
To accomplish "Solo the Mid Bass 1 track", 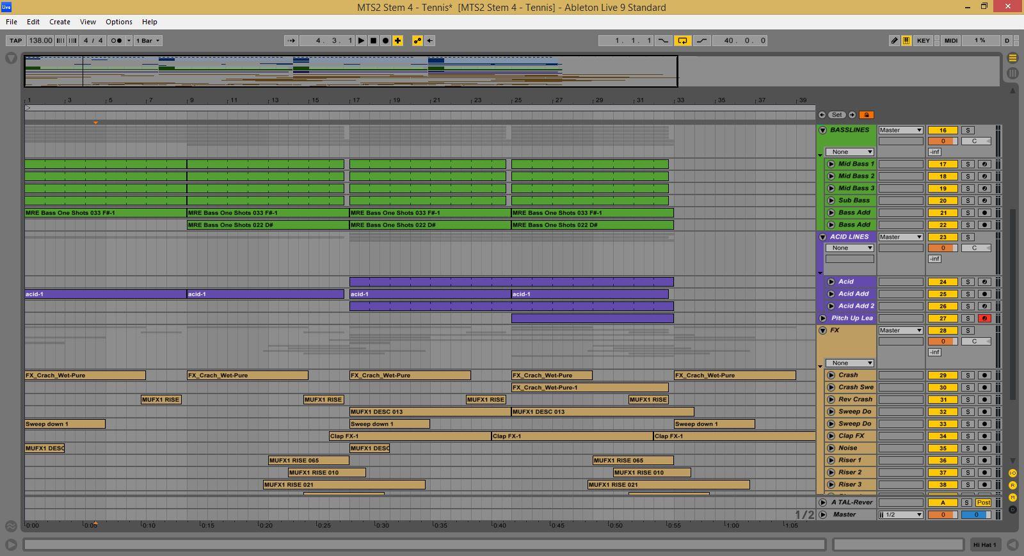I will (968, 164).
